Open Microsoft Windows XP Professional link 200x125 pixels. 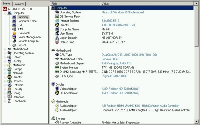pyautogui.click(x=123, y=12)
